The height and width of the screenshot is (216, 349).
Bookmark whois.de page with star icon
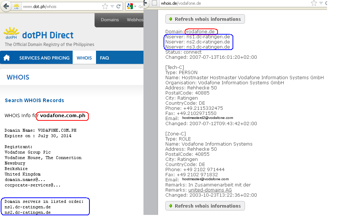pyautogui.click(x=314, y=3)
